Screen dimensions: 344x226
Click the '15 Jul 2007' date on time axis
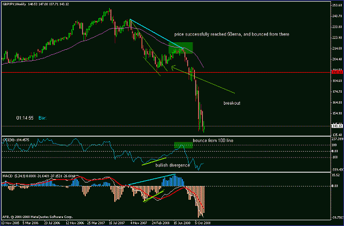click(117, 223)
